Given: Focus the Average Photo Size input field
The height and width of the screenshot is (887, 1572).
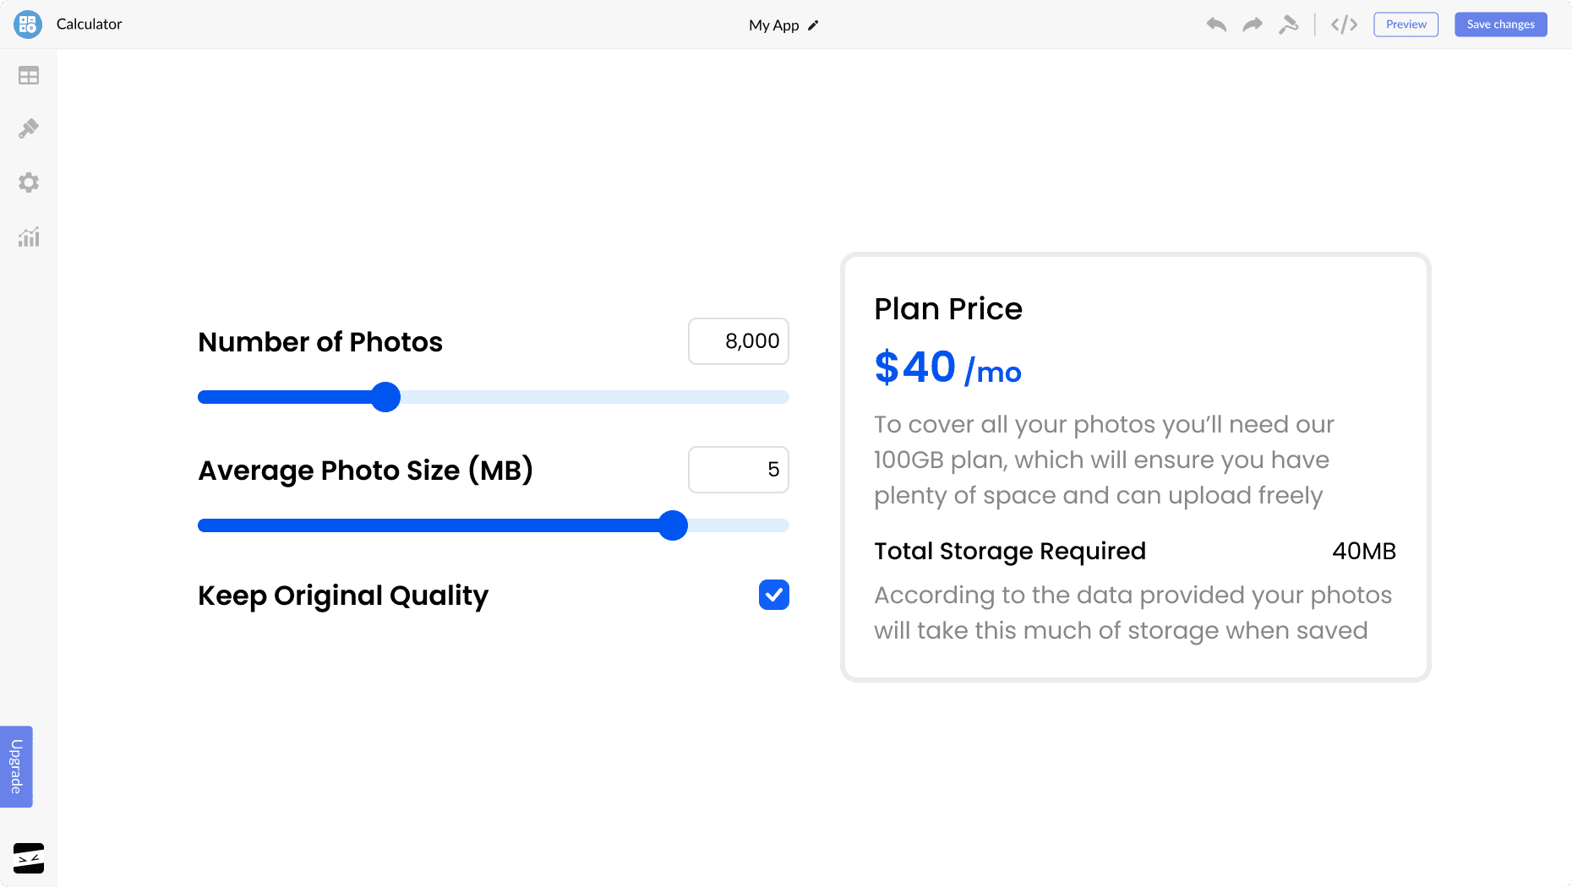Looking at the screenshot, I should tap(738, 470).
